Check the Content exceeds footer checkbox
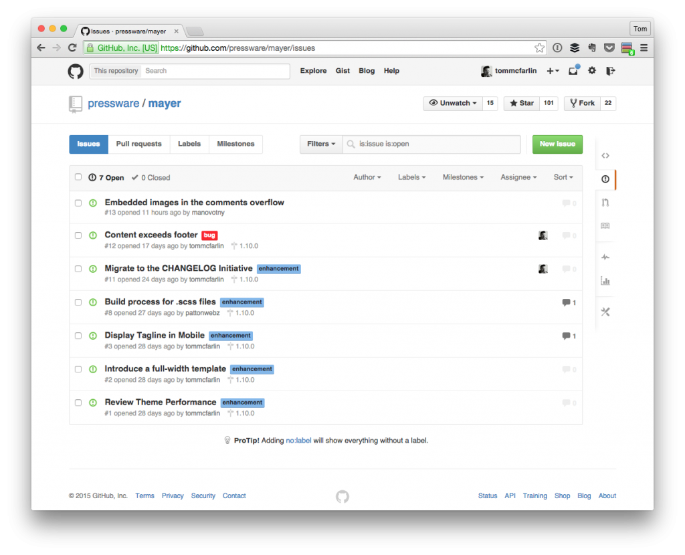Image resolution: width=685 pixels, height=555 pixels. click(78, 235)
